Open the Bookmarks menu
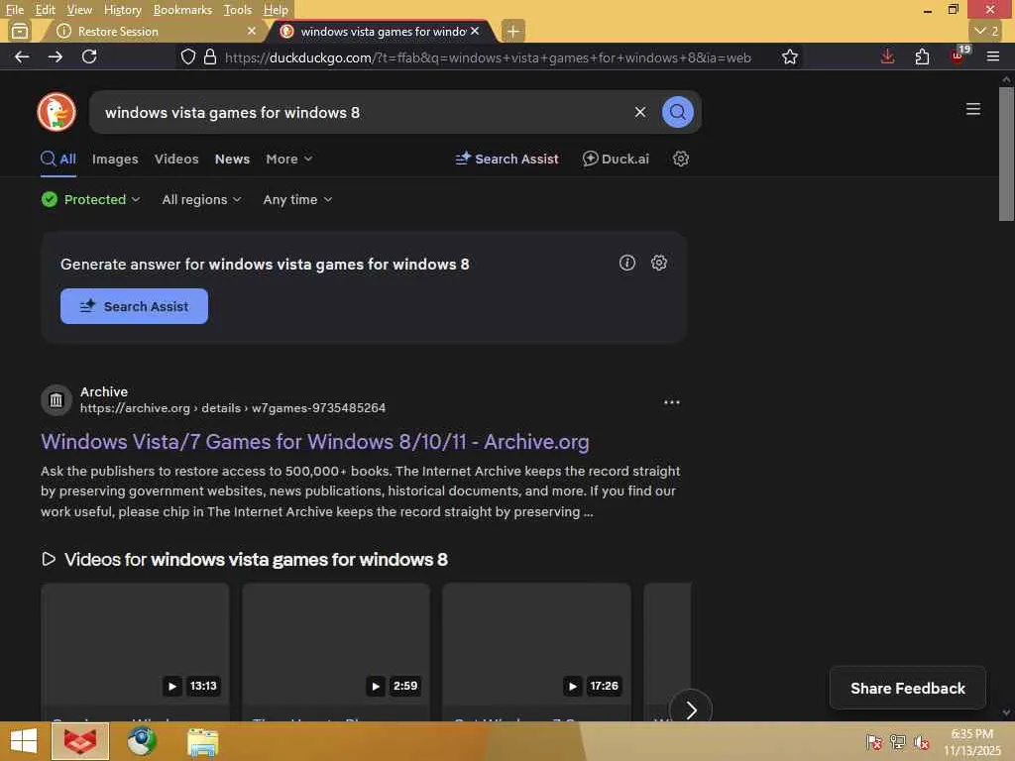This screenshot has height=761, width=1015. pos(182,10)
